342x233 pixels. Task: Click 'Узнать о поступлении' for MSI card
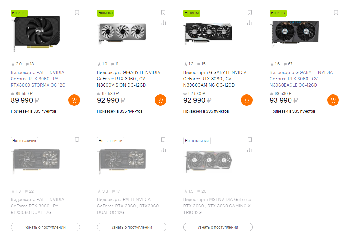click(218, 227)
